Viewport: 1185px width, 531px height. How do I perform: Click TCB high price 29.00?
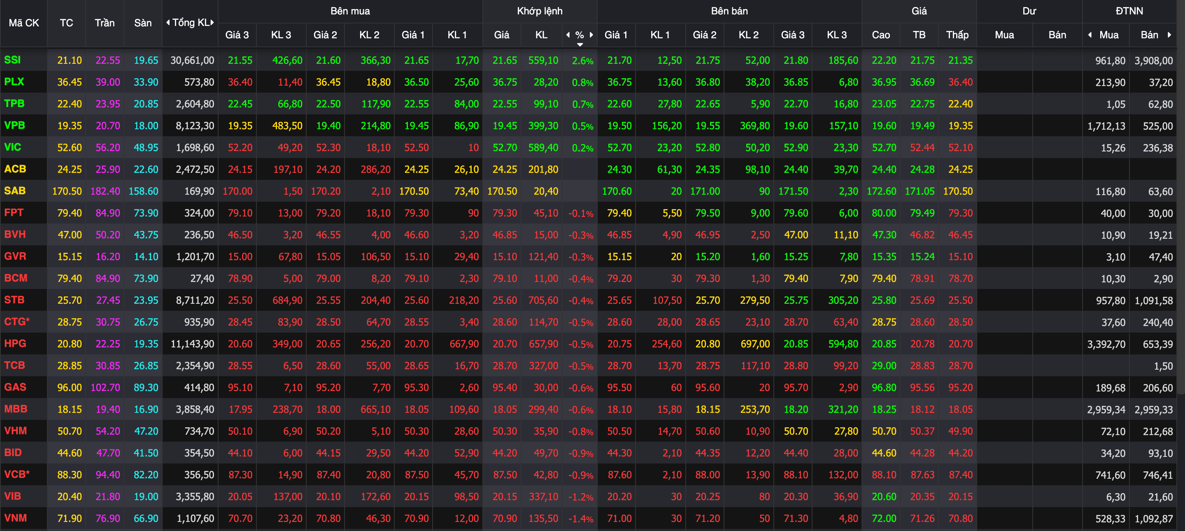[884, 366]
